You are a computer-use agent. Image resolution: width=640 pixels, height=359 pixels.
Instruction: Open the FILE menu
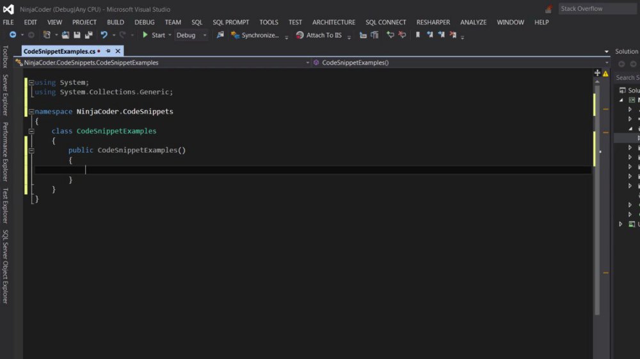pos(8,22)
